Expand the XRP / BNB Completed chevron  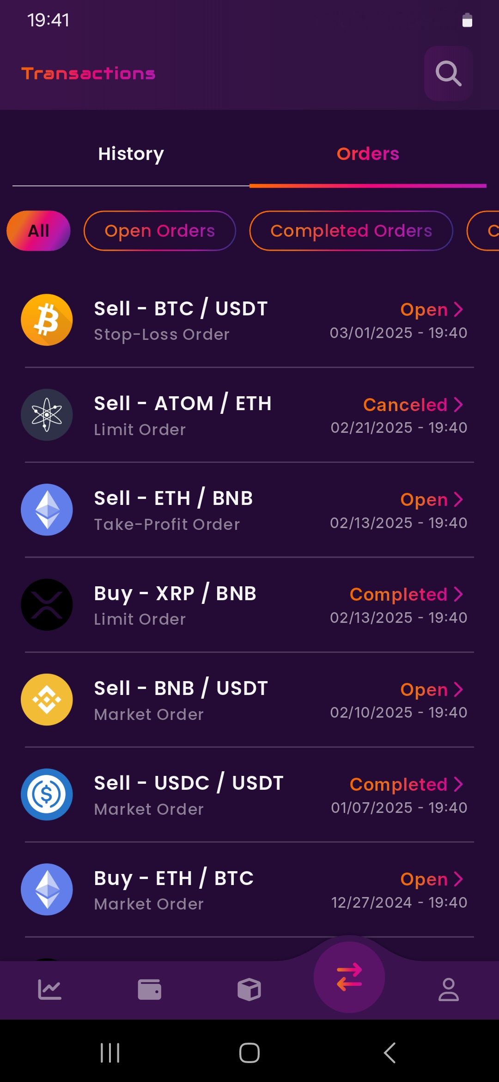[x=458, y=594]
